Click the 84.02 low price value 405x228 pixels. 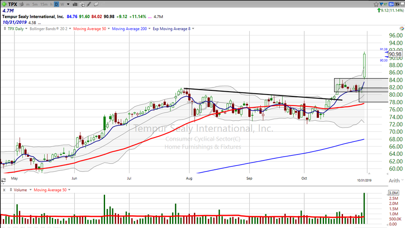(x=97, y=16)
